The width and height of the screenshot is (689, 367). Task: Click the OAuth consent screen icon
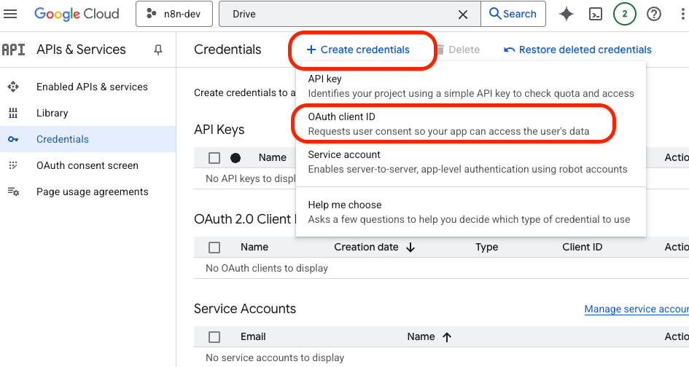[13, 165]
